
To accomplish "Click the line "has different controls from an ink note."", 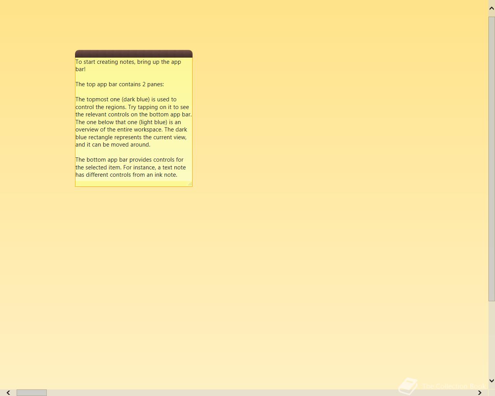I will (126, 175).
